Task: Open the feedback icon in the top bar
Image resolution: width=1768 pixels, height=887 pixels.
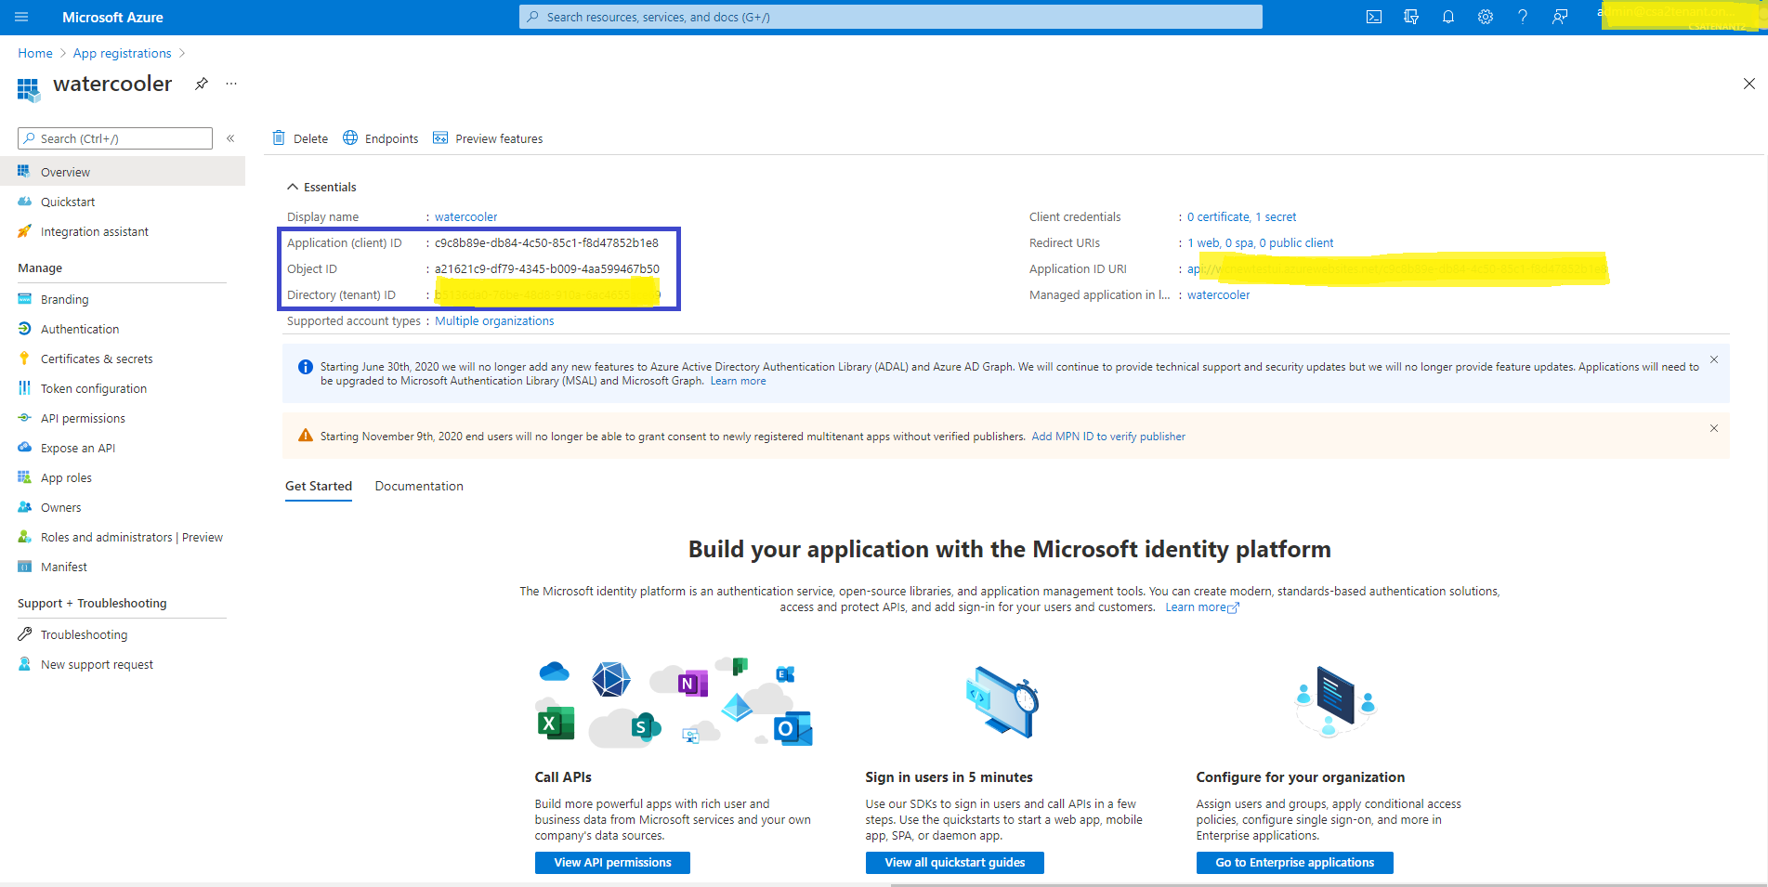Action: point(1560,17)
